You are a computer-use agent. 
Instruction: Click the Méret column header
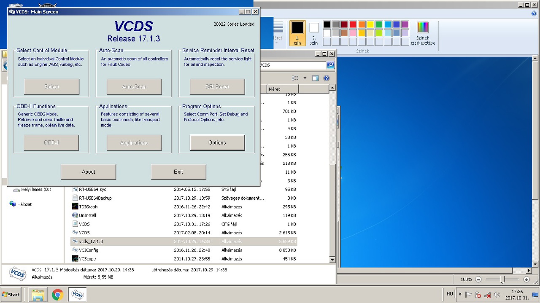pos(283,89)
